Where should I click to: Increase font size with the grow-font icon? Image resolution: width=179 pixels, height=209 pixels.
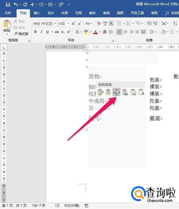click(73, 23)
